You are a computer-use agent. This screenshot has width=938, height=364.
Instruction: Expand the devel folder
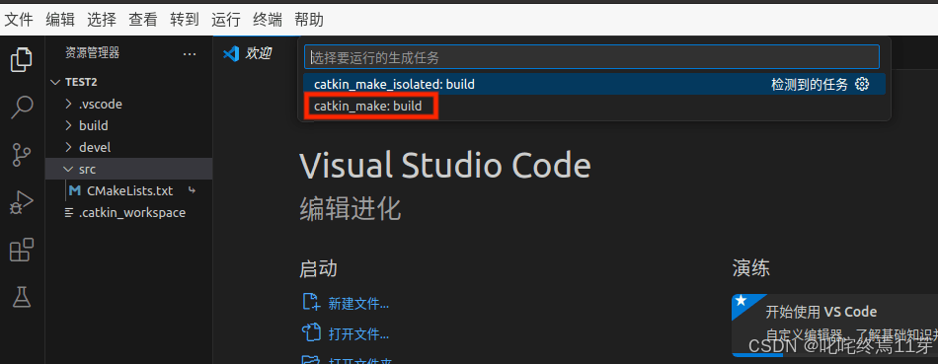coord(68,147)
